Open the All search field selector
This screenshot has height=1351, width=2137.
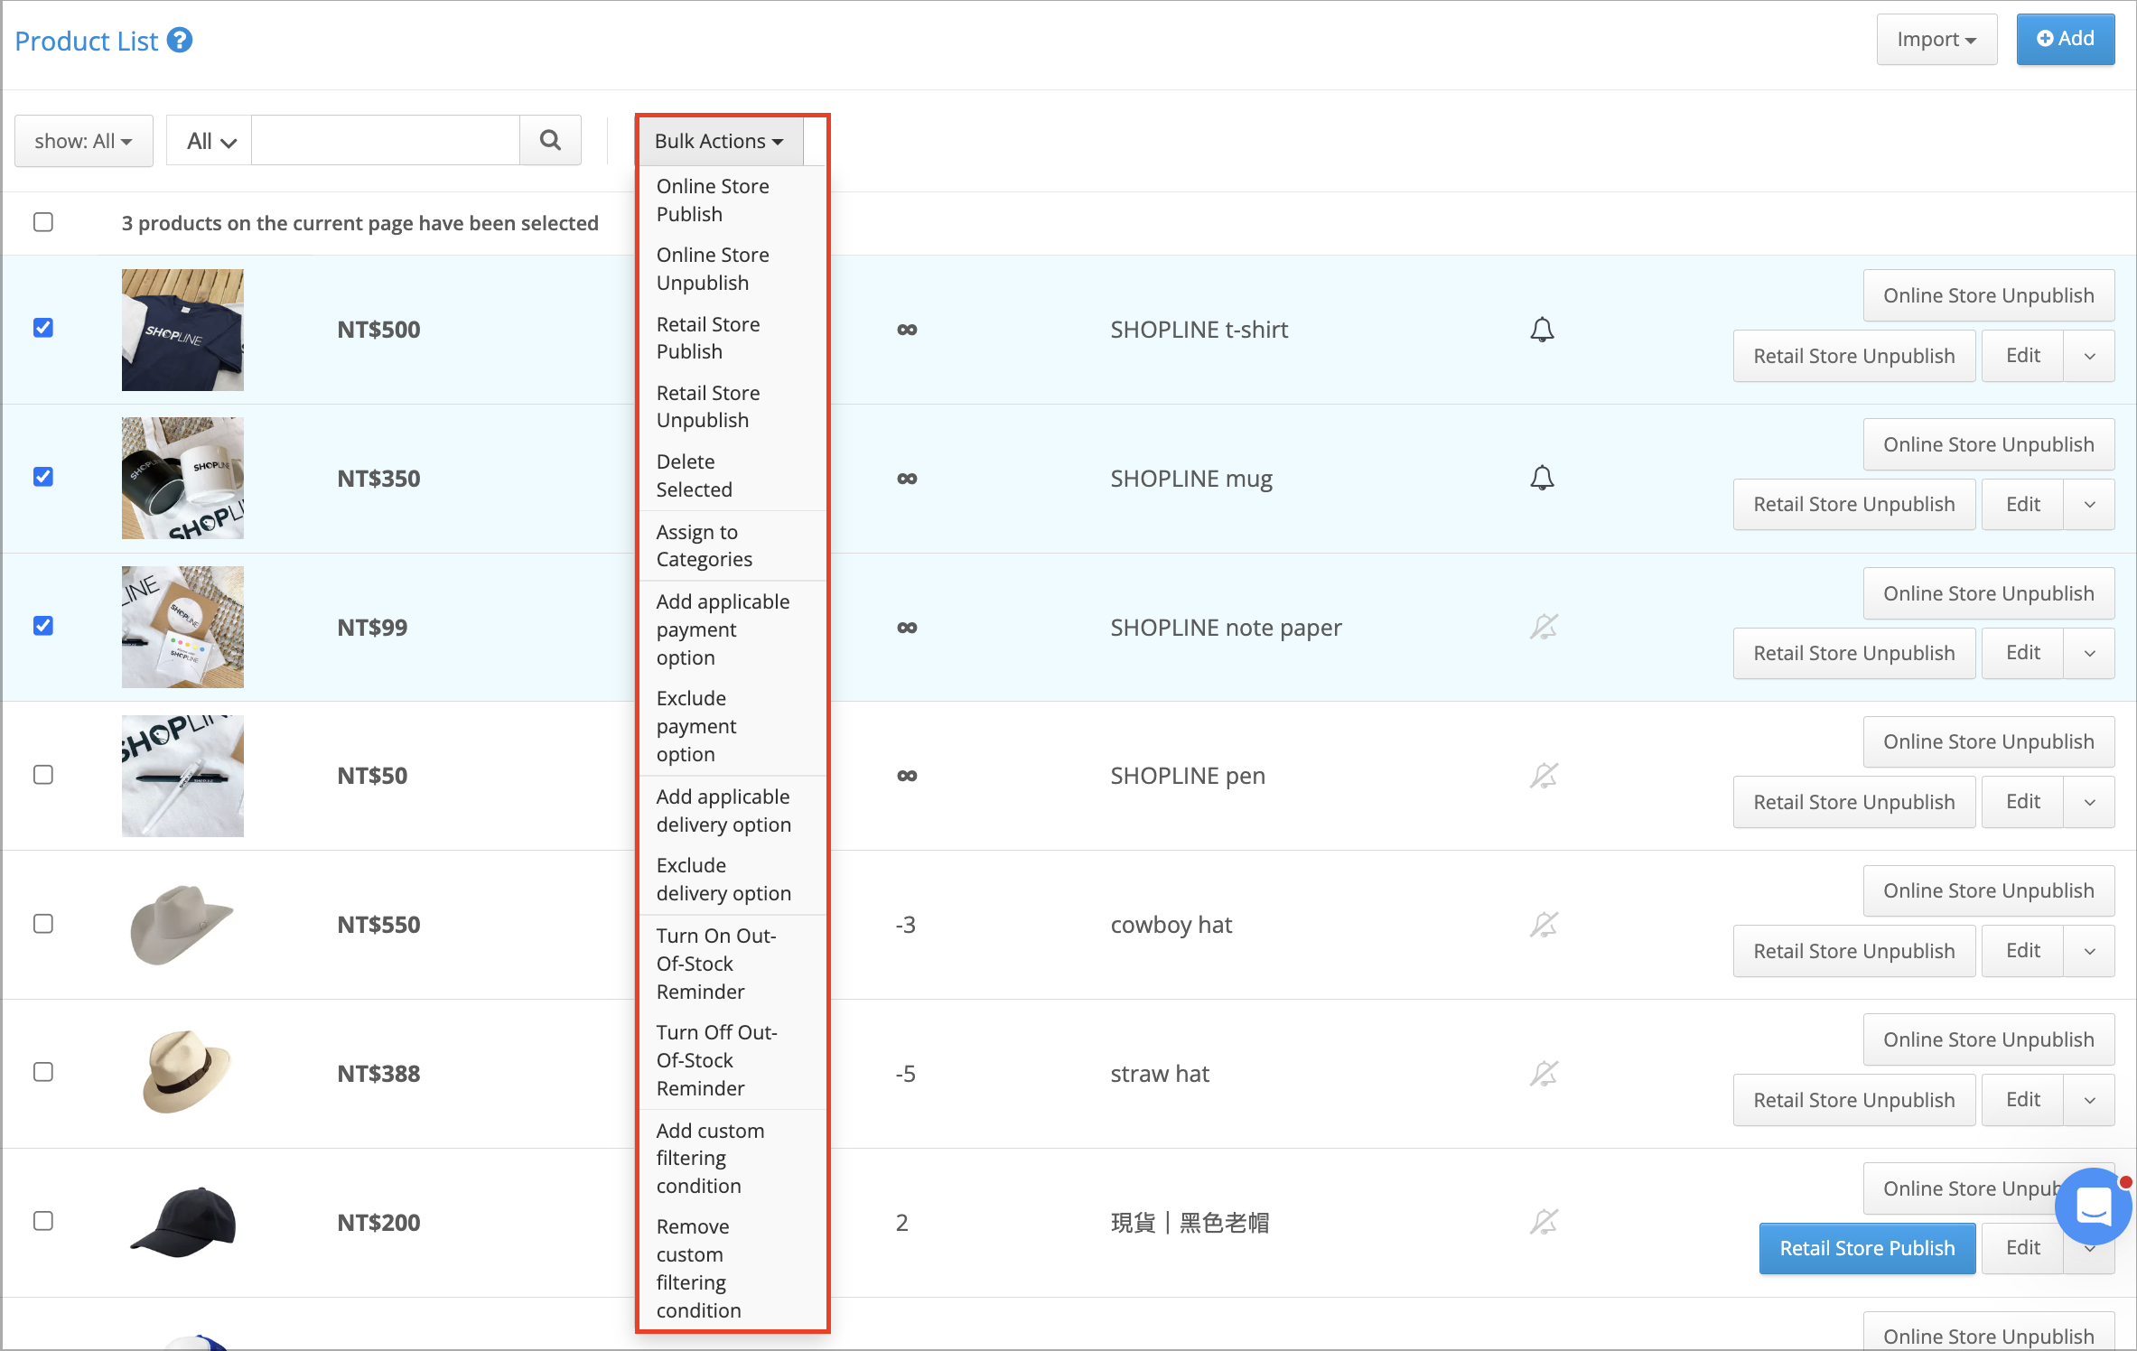(210, 141)
